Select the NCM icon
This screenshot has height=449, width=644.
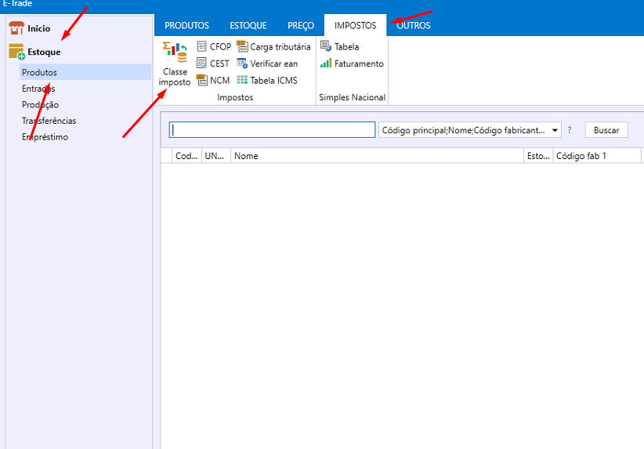(203, 80)
